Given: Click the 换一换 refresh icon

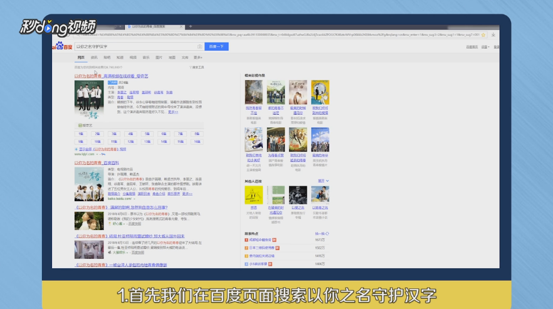Looking at the screenshot, I should 327,234.
